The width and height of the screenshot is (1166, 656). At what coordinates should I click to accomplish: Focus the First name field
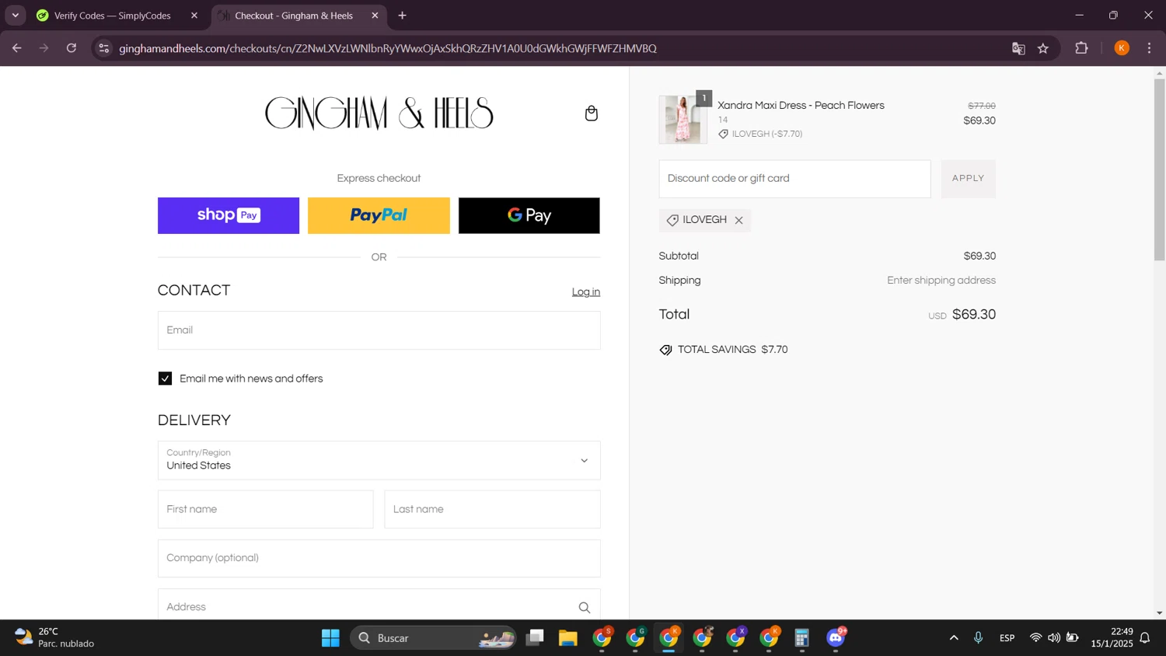coord(266,509)
